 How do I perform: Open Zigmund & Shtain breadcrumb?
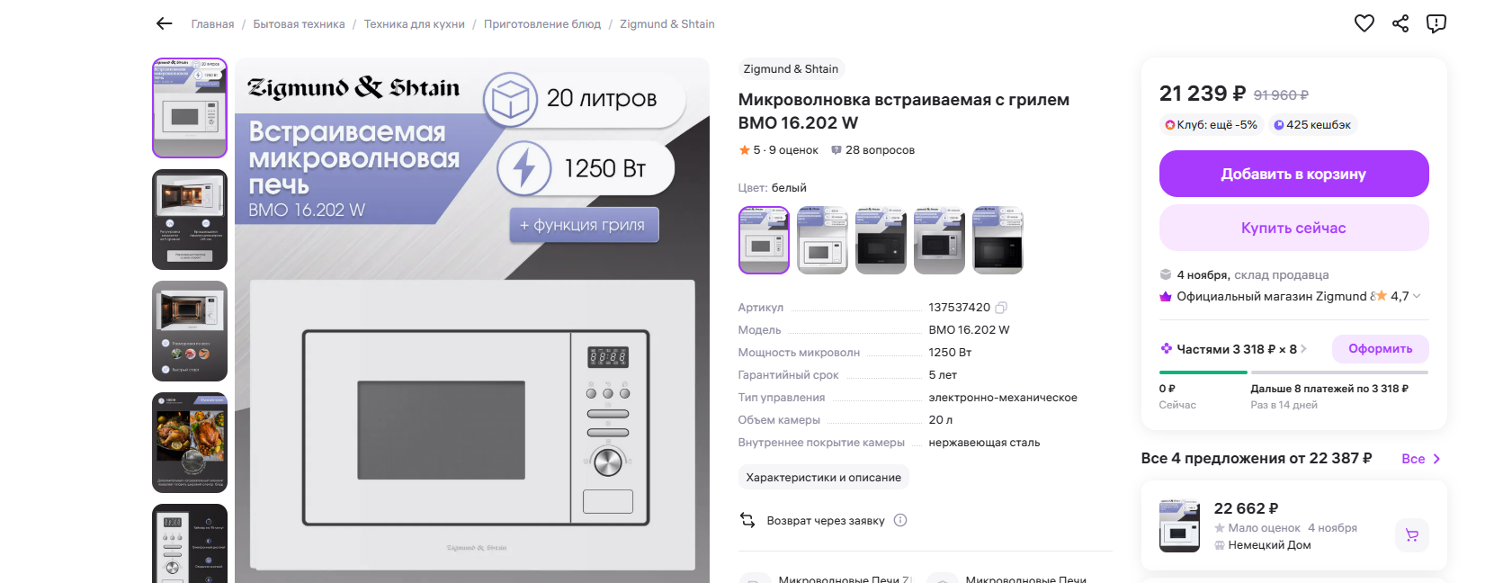pyautogui.click(x=667, y=24)
